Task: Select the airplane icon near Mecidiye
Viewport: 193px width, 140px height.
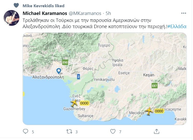Action: (149, 111)
